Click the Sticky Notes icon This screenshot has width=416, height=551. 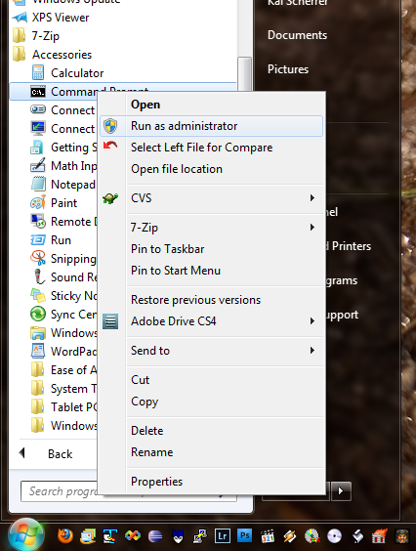tap(38, 296)
